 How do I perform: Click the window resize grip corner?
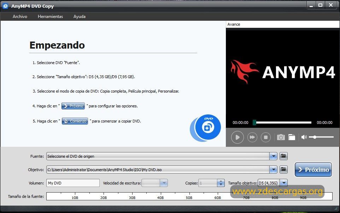tap(336, 208)
